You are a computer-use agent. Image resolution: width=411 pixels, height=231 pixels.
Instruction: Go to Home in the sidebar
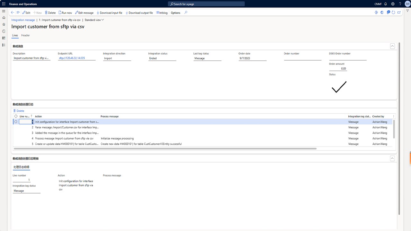(4, 18)
